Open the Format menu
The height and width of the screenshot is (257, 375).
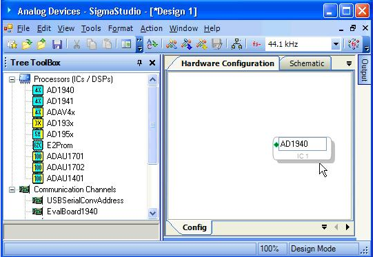point(121,28)
